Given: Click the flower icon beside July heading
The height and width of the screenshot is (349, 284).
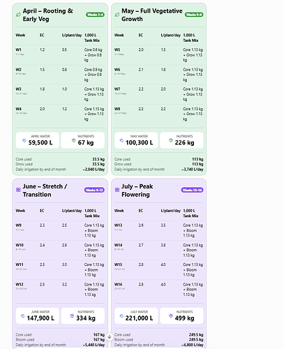Looking at the screenshot, I should pyautogui.click(x=117, y=190).
